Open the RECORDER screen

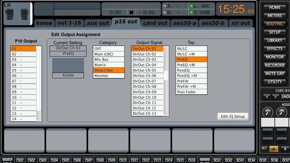(x=275, y=65)
